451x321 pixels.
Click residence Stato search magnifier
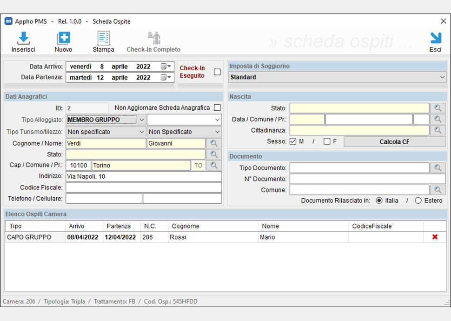[214, 154]
